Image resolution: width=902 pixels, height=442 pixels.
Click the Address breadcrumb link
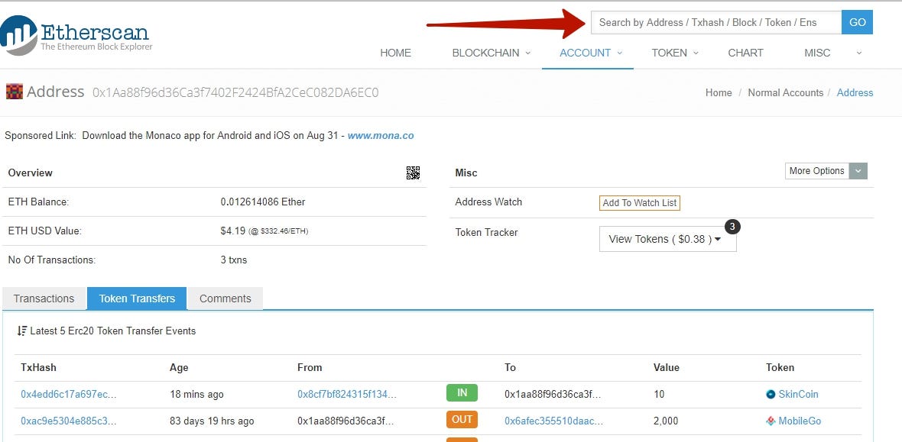pyautogui.click(x=855, y=92)
